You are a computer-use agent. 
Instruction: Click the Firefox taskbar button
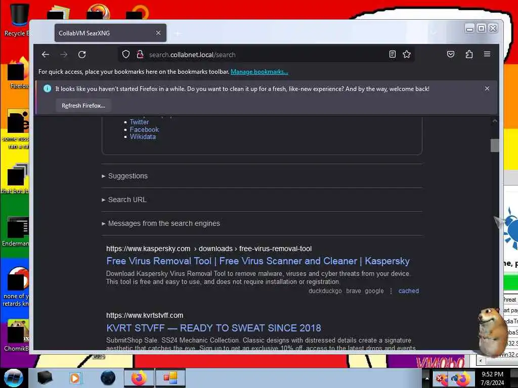tap(139, 378)
